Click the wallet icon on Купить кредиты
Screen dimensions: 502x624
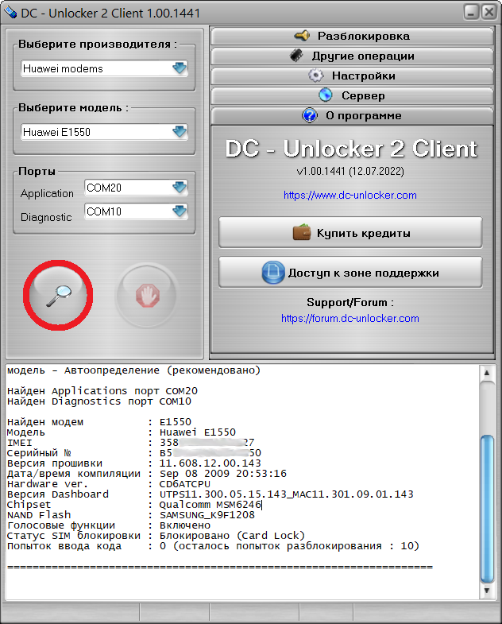click(302, 232)
